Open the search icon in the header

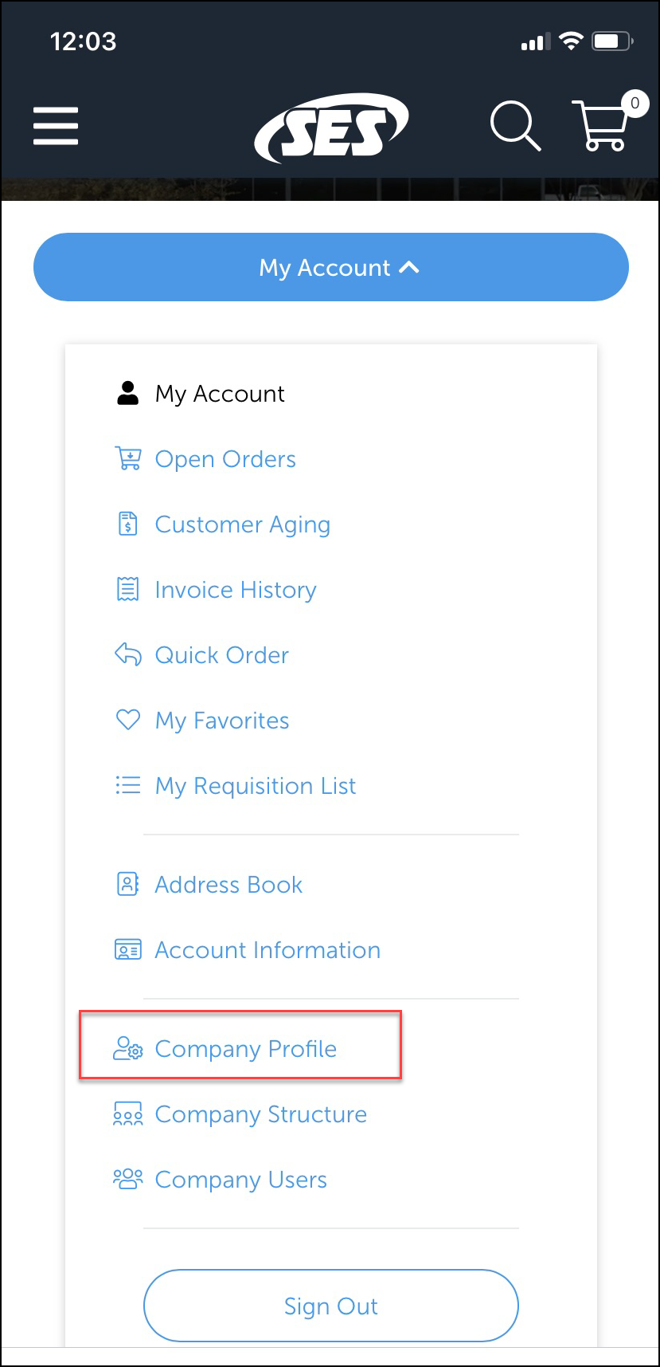tap(514, 125)
